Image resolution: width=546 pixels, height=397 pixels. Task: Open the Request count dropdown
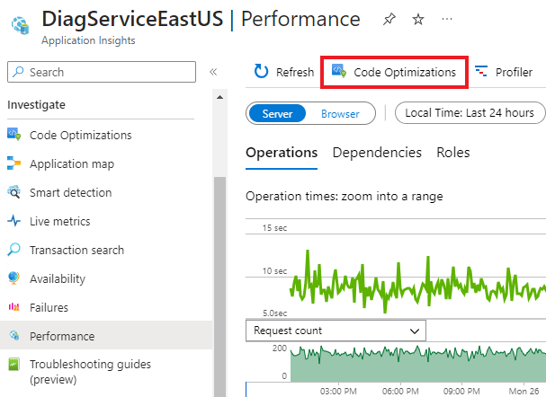point(336,331)
